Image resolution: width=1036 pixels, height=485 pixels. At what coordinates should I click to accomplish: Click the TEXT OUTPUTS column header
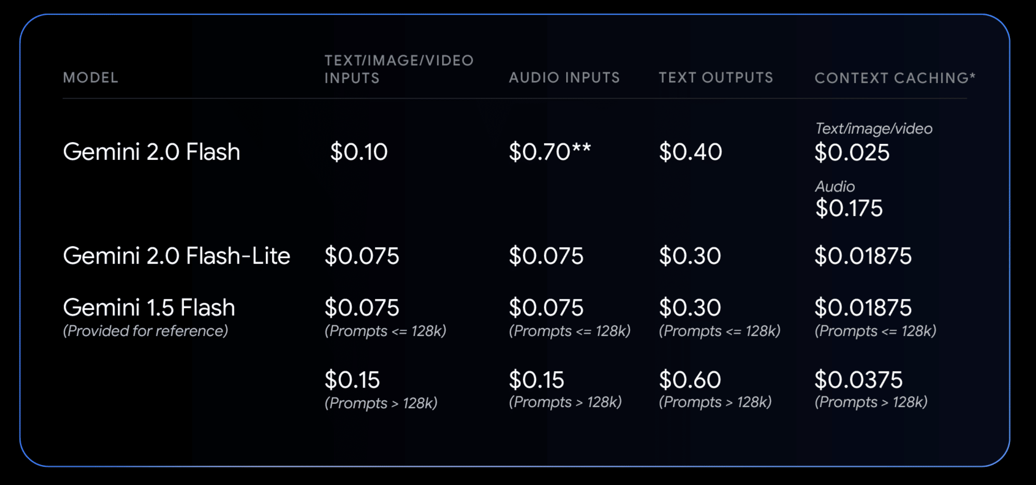click(715, 78)
